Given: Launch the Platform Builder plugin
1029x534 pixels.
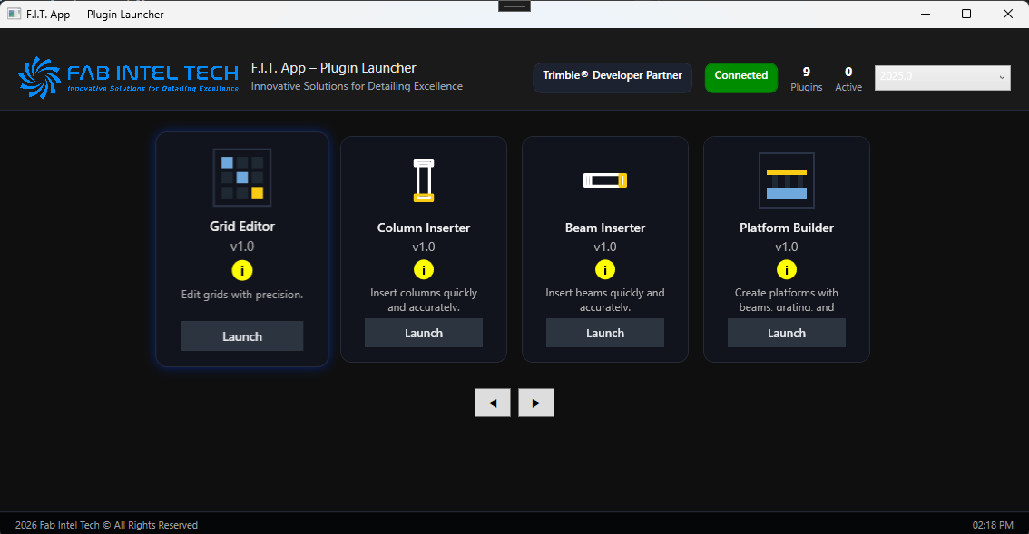Looking at the screenshot, I should [787, 333].
